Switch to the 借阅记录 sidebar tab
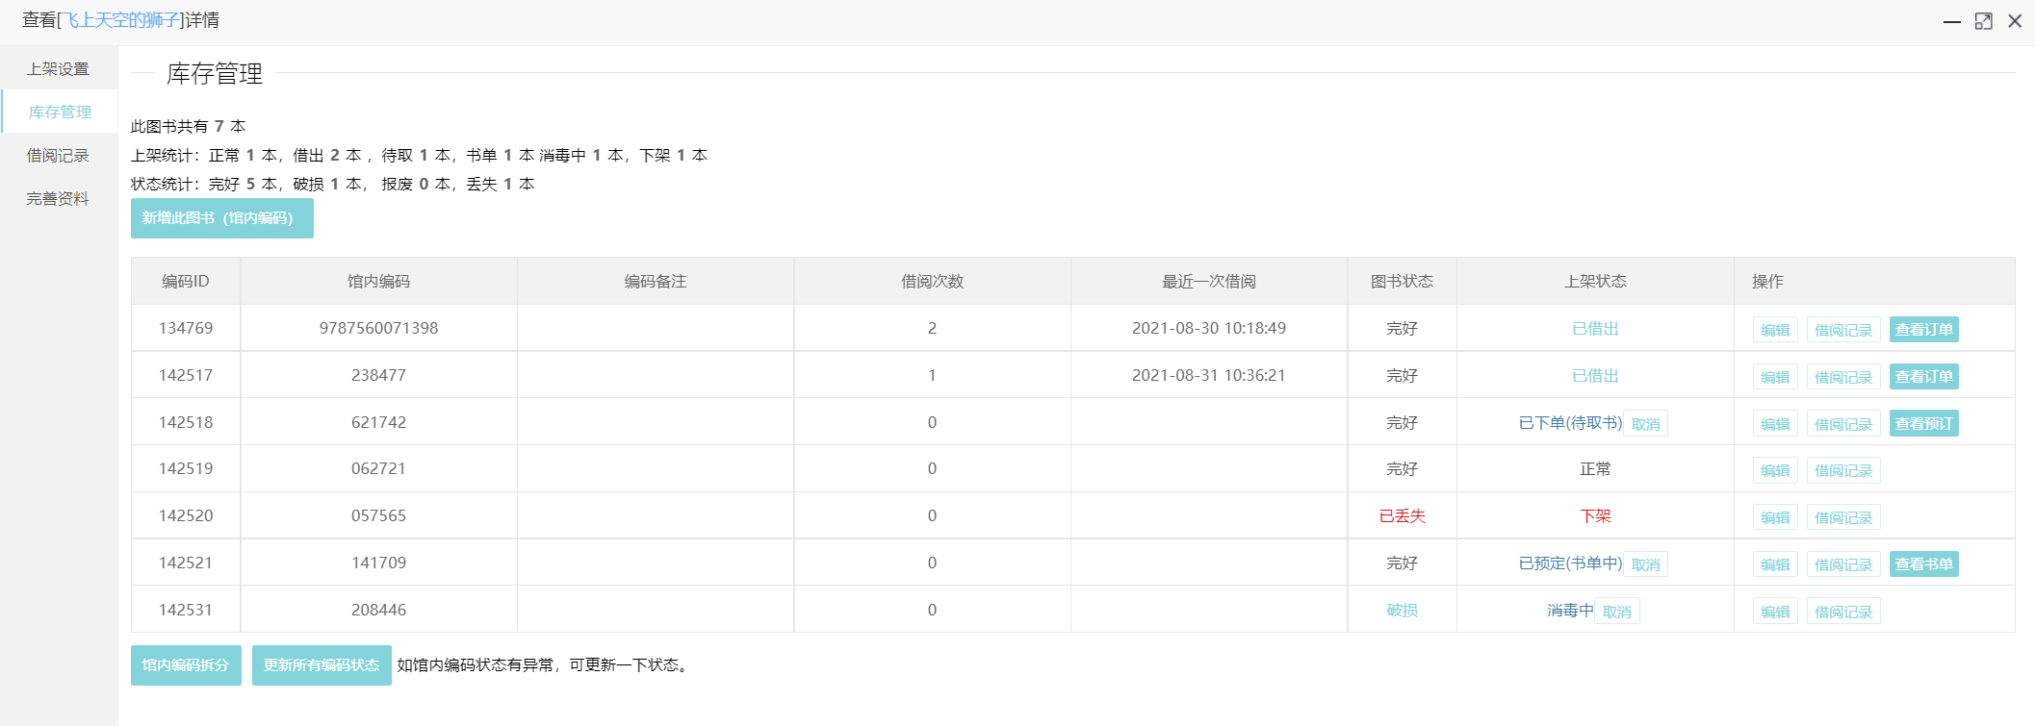The height and width of the screenshot is (726, 2035). [58, 156]
